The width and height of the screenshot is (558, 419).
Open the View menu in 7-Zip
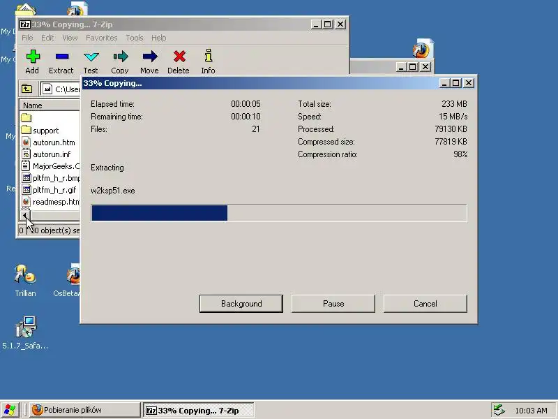coord(70,38)
